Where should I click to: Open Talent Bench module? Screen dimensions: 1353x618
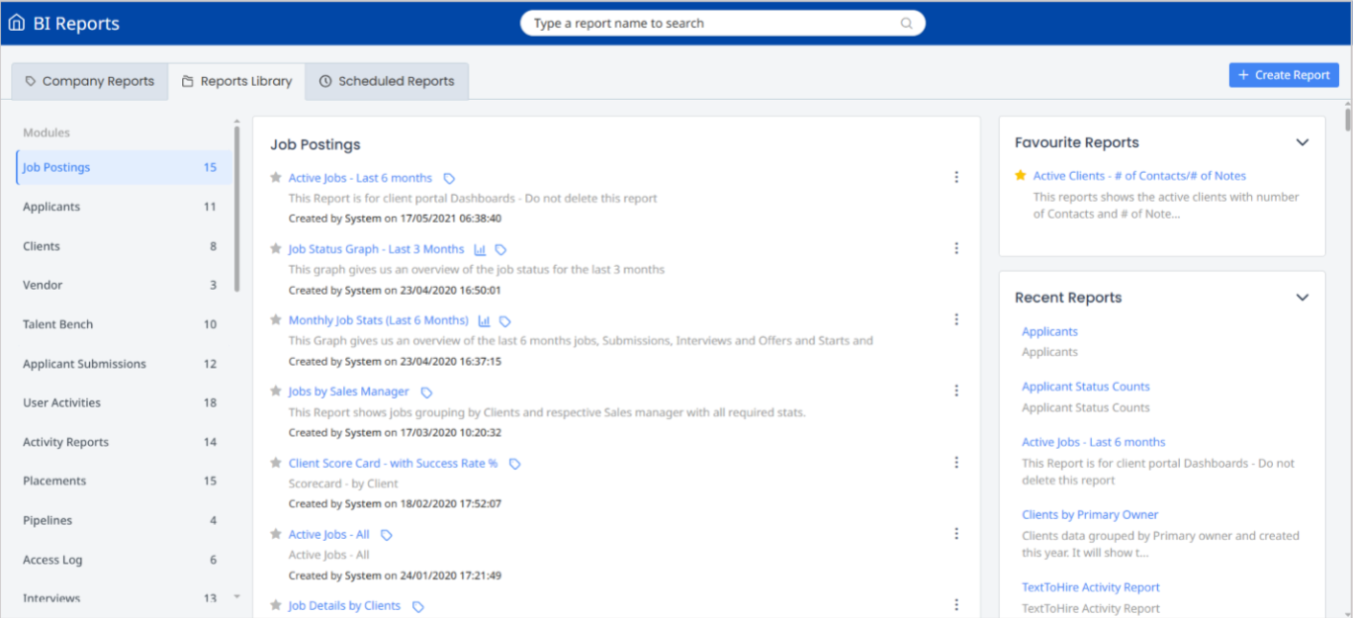point(124,324)
